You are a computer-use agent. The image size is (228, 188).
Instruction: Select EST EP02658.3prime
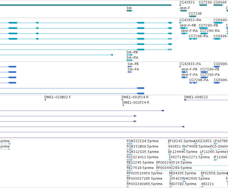[x=214, y=173]
